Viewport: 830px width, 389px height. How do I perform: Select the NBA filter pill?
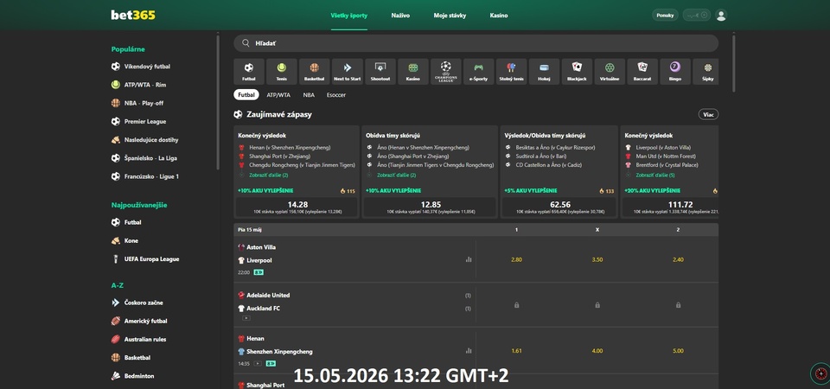pyautogui.click(x=309, y=95)
